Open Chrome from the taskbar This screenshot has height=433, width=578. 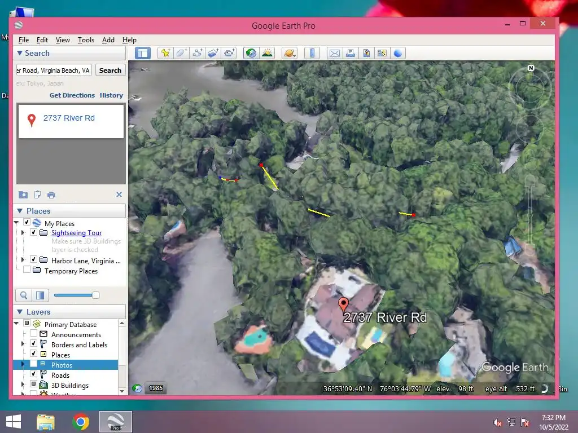pyautogui.click(x=81, y=422)
